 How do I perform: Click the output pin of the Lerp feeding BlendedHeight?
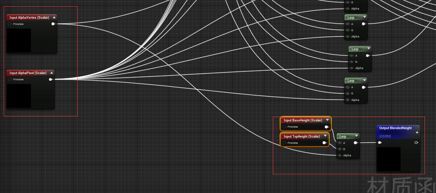[x=355, y=143]
